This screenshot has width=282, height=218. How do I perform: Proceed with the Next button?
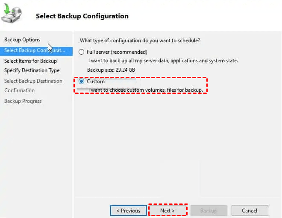point(167,210)
